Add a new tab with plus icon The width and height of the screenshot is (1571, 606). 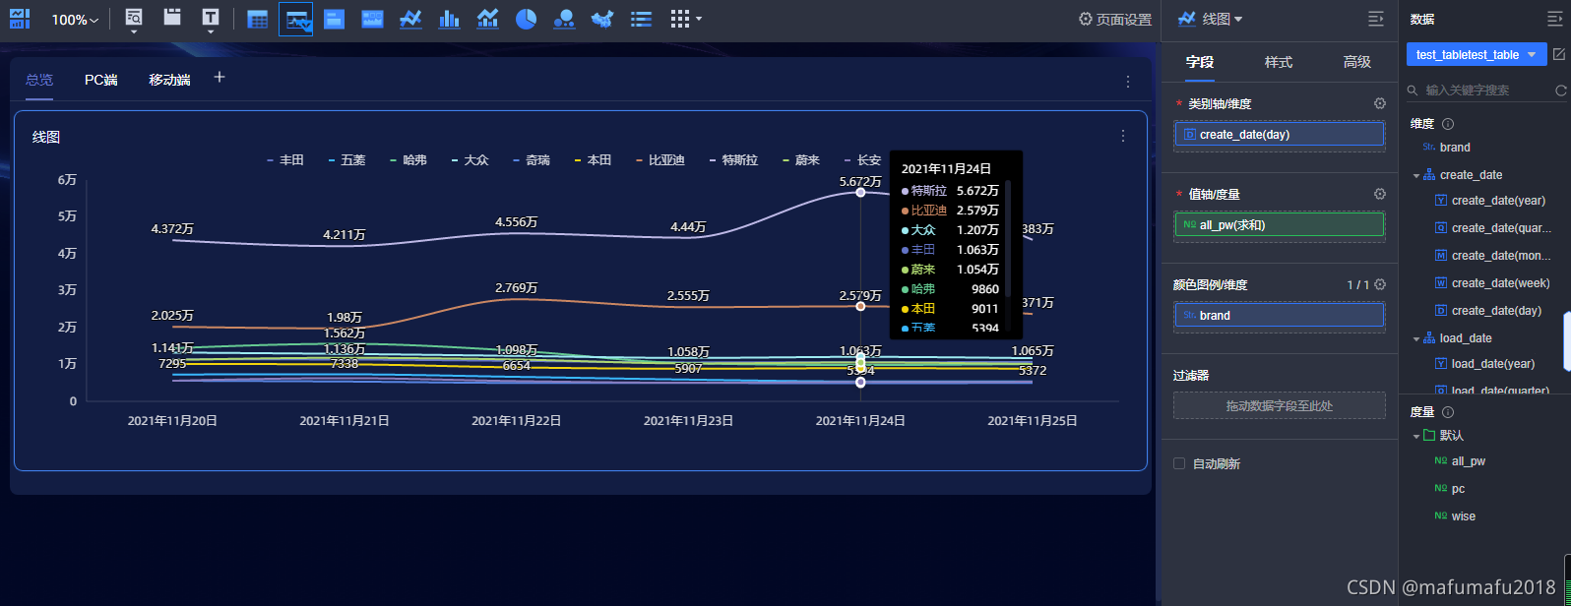[x=220, y=77]
